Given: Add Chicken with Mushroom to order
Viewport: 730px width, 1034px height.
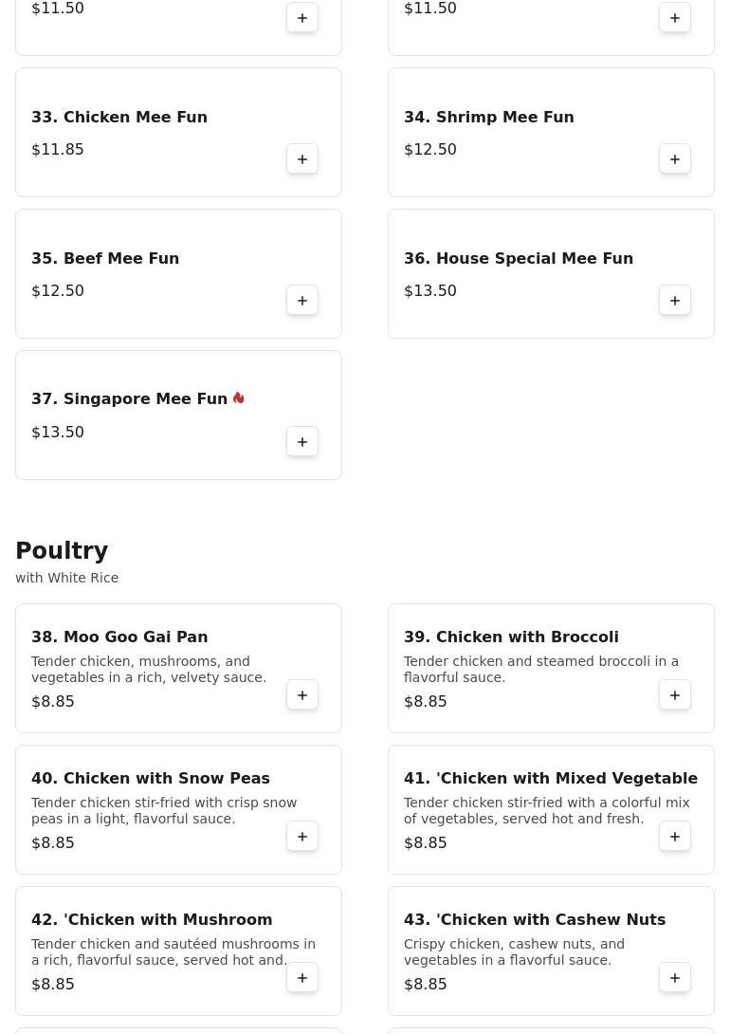Looking at the screenshot, I should click(x=302, y=978).
